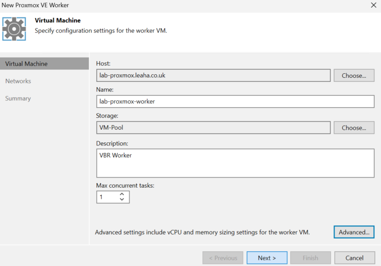Cancel the worker wizard

tap(354, 258)
